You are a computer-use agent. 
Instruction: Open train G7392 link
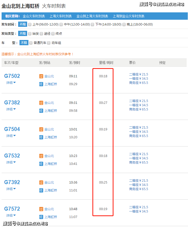[12, 182]
